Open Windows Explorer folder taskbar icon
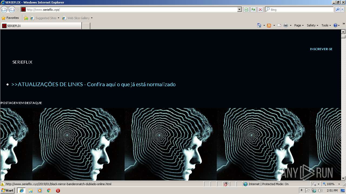This screenshot has width=346, height=194. (x=31, y=190)
